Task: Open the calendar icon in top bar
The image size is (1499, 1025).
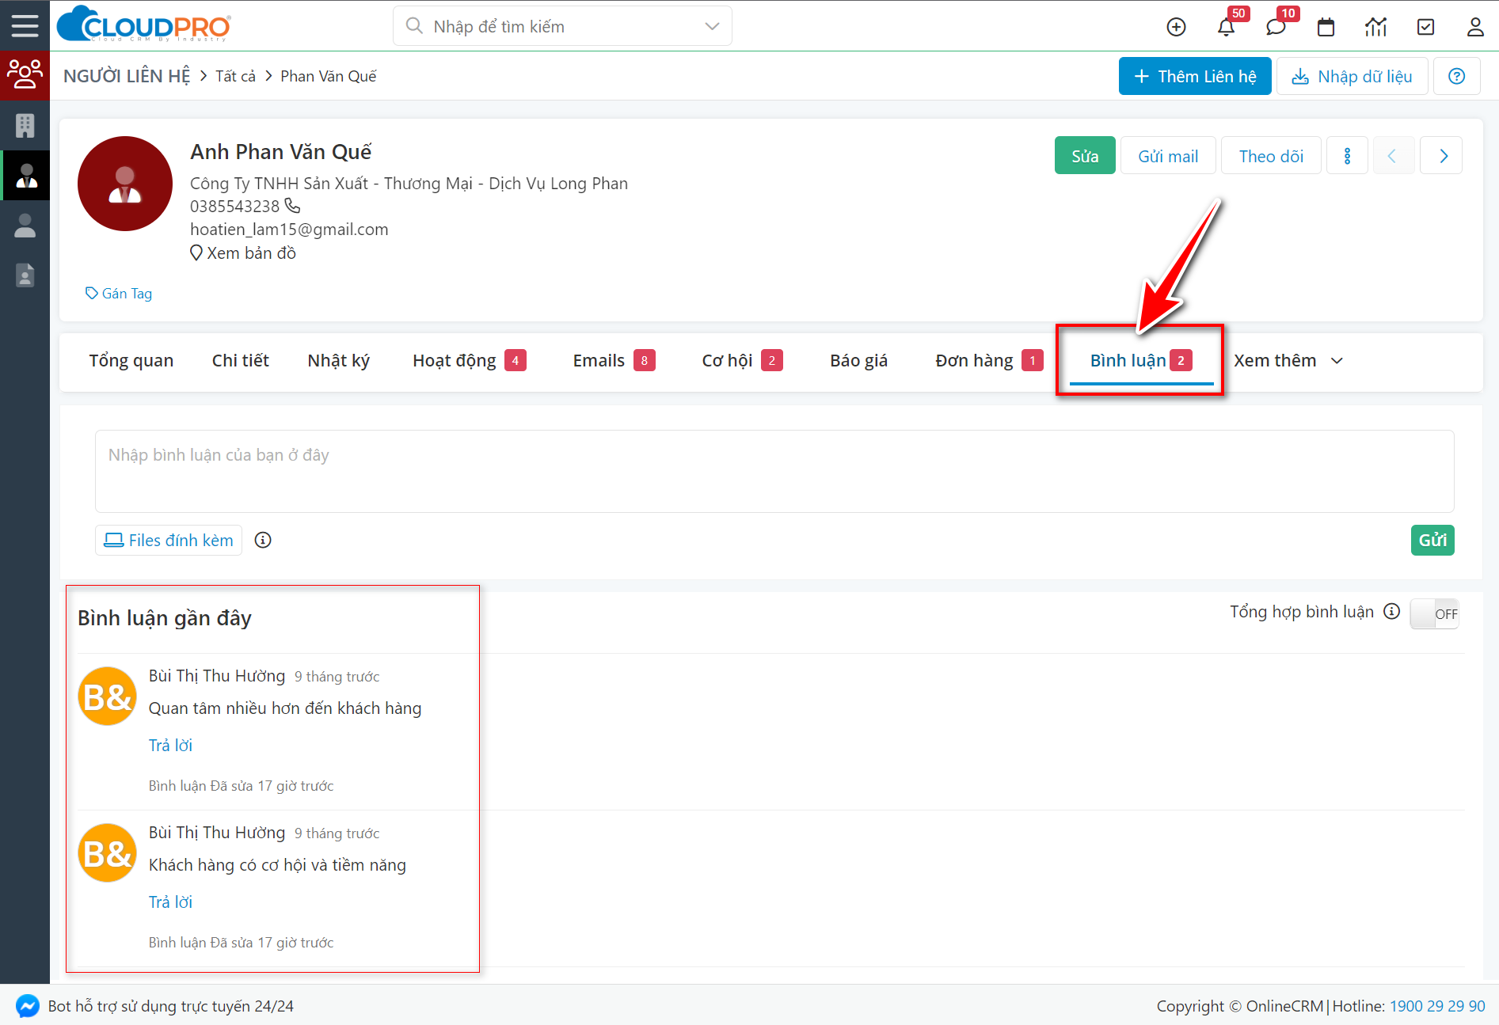Action: pos(1326,27)
